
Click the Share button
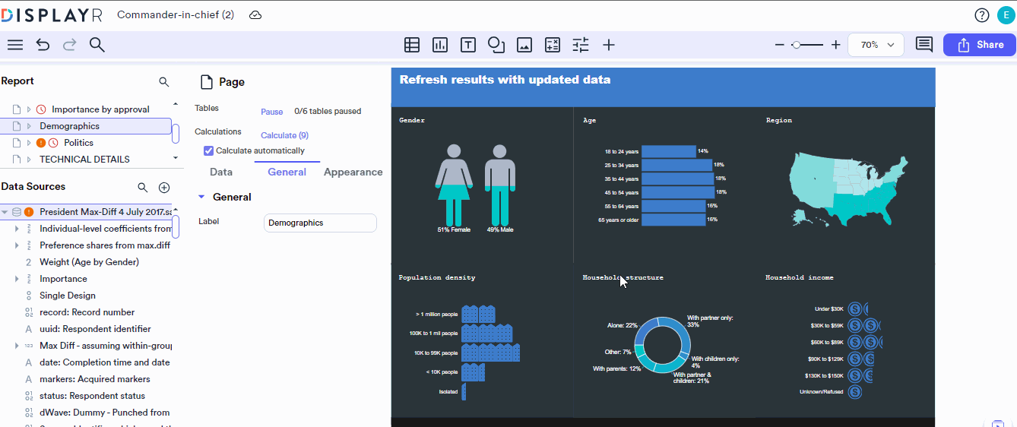[x=979, y=45]
